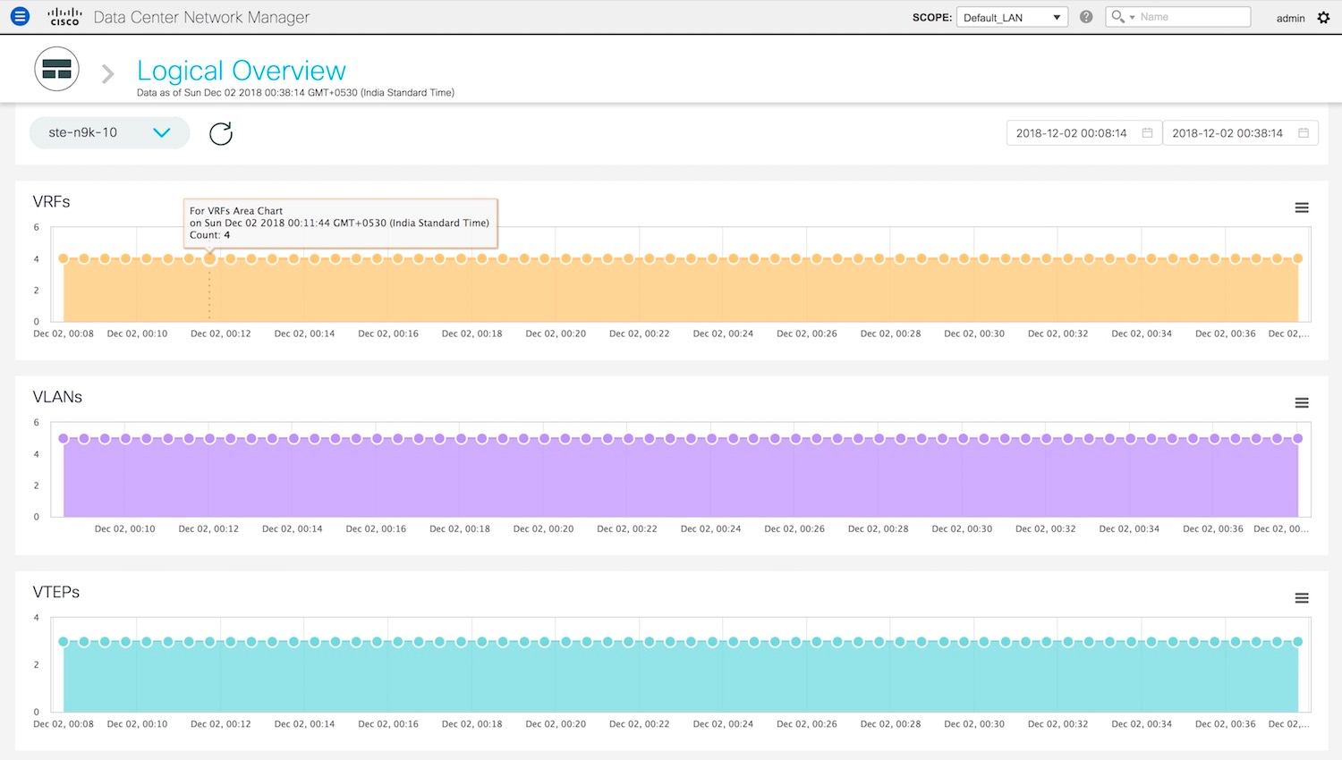
Task: Click the Name search input field
Action: [1192, 17]
